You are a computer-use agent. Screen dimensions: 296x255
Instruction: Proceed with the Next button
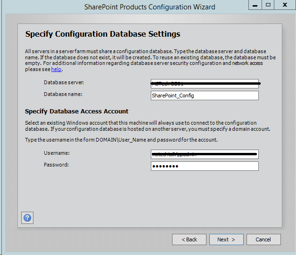click(226, 239)
